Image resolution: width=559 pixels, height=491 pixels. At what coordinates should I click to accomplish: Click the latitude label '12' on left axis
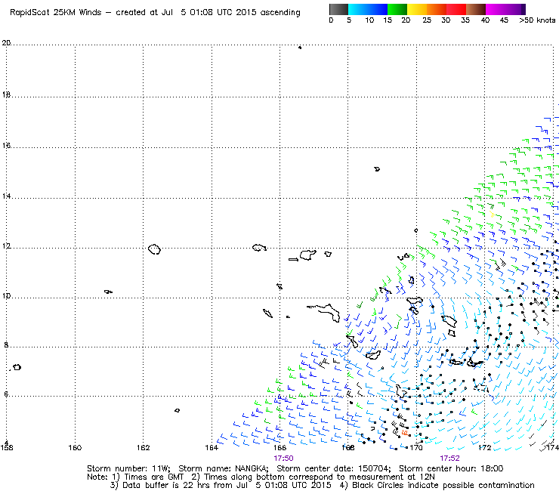pos(6,246)
